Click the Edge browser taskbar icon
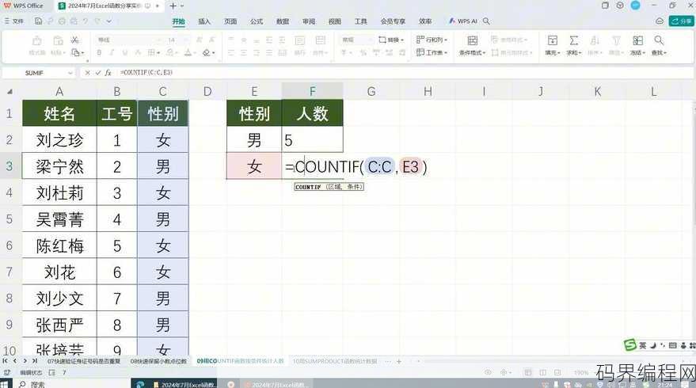This screenshot has height=388, width=696. pos(140,385)
